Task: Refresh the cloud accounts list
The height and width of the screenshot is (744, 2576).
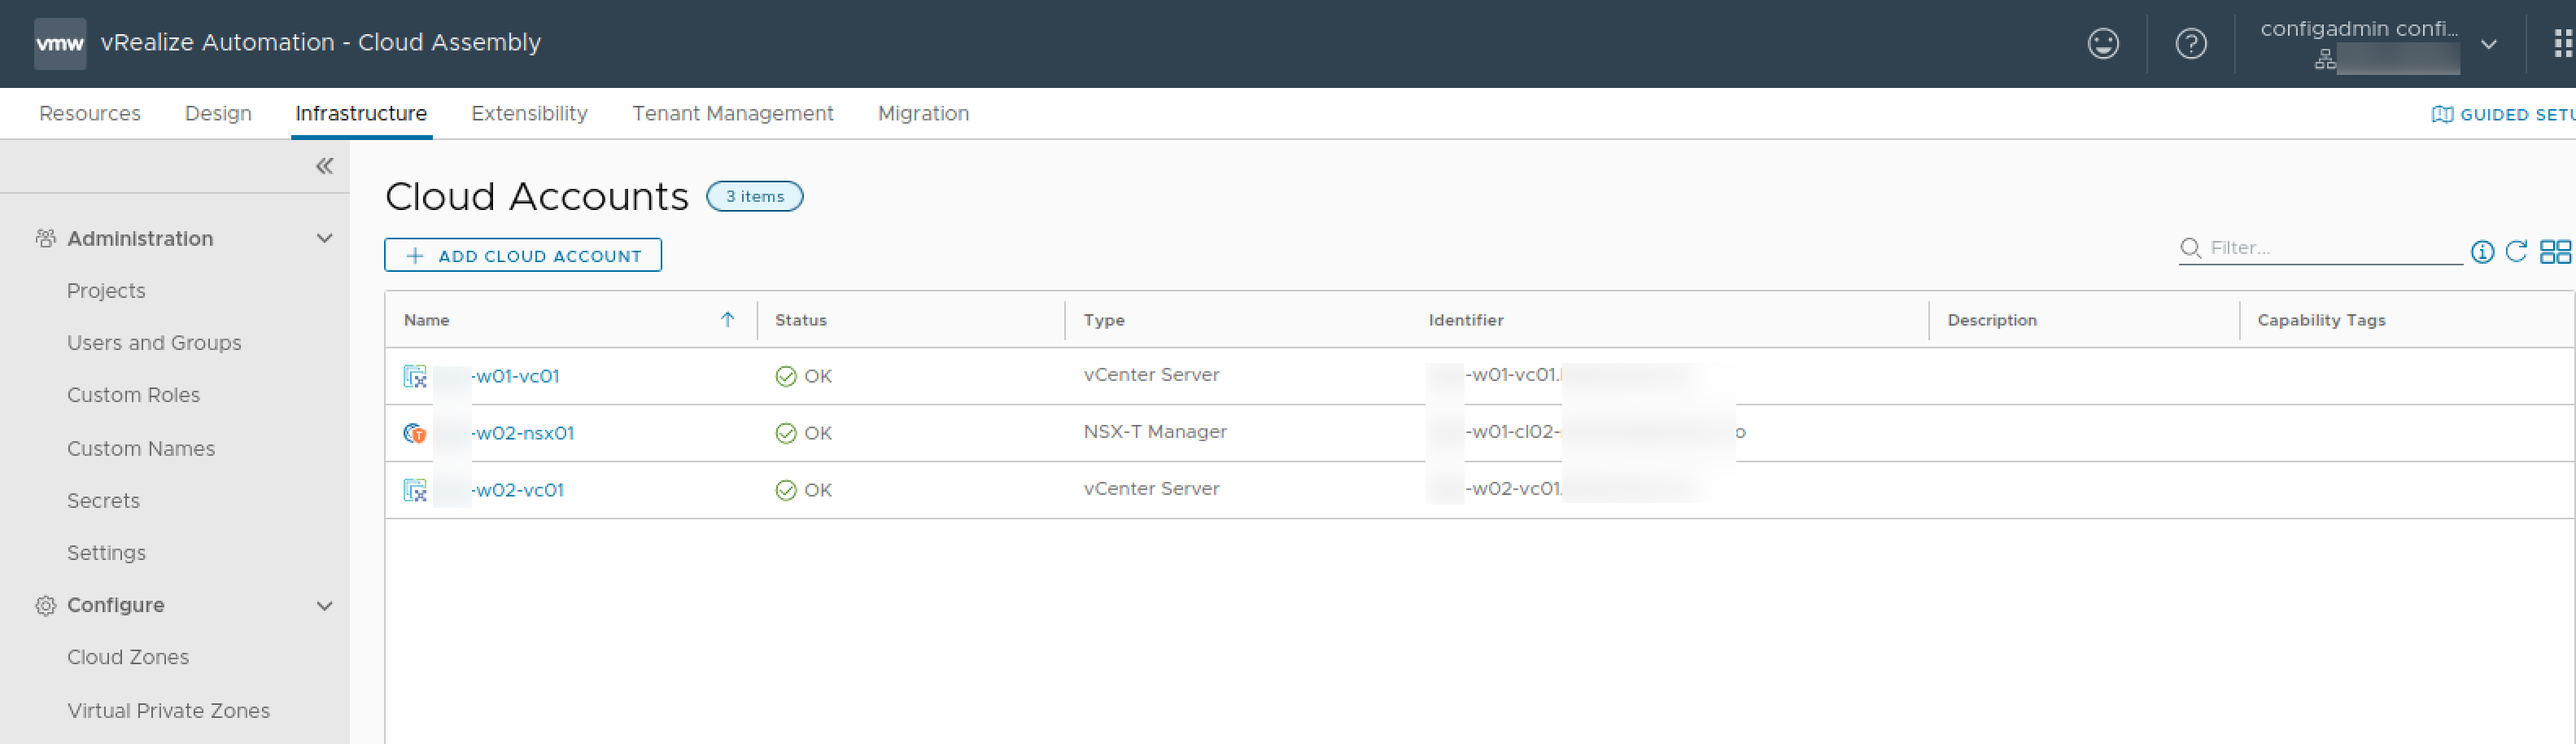Action: point(2516,251)
